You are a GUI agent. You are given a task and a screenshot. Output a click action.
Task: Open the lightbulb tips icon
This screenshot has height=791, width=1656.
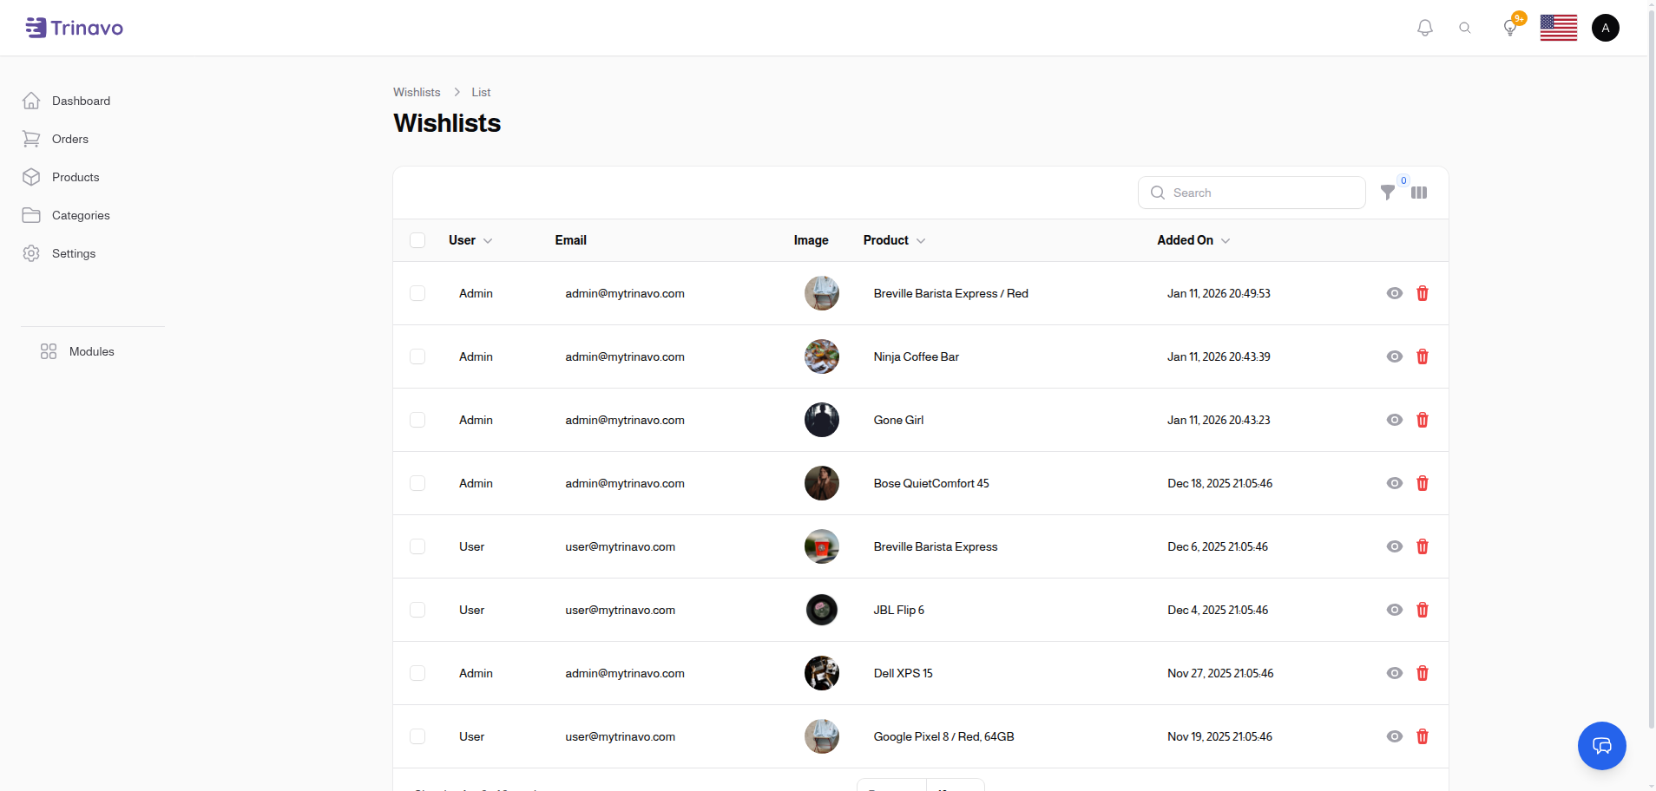click(x=1510, y=28)
